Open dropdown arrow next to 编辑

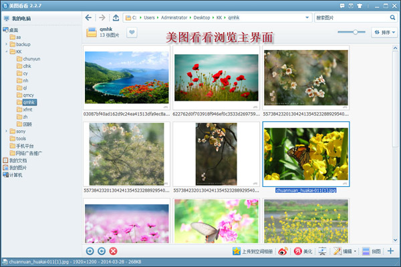tap(355, 252)
